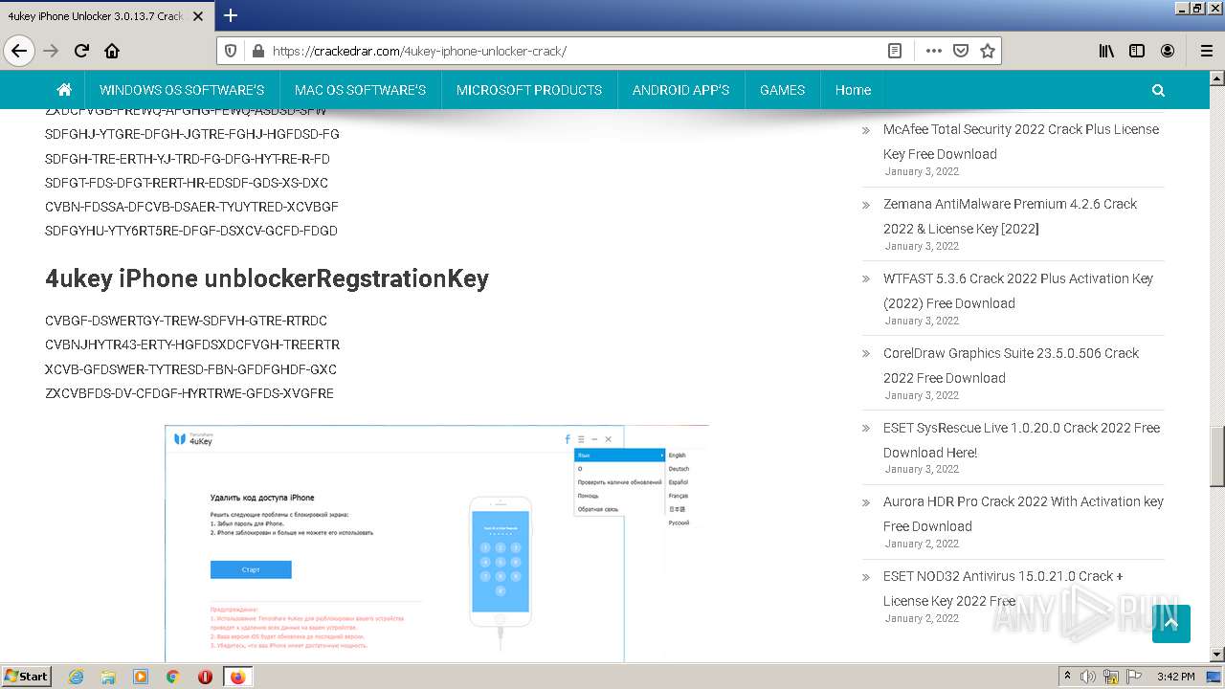Viewport: 1225px width, 689px height.
Task: Open McAfee Total Security 2022 Crack post
Action: click(1021, 142)
